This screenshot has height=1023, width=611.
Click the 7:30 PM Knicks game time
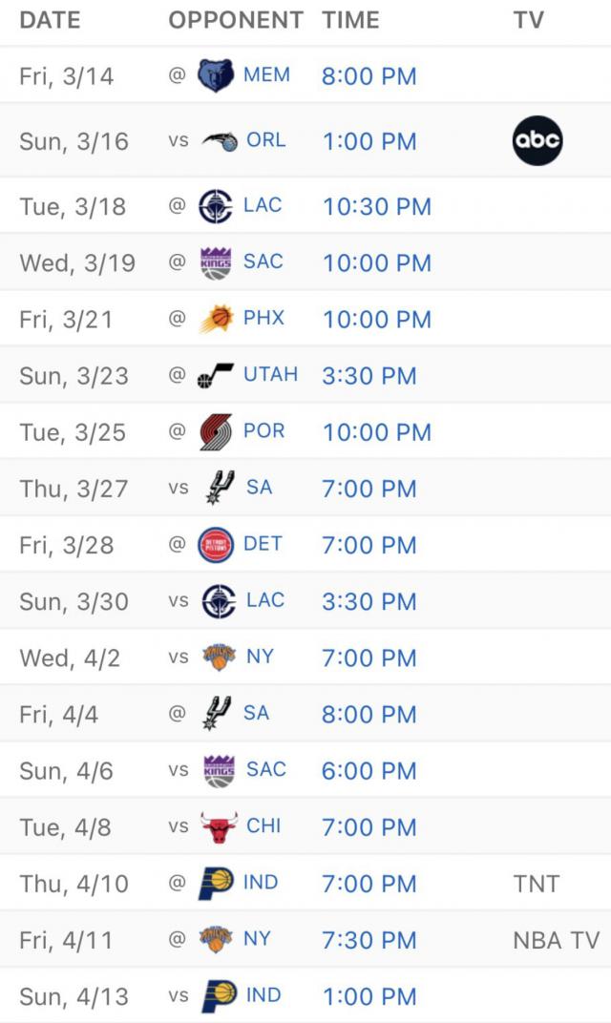pos(369,940)
